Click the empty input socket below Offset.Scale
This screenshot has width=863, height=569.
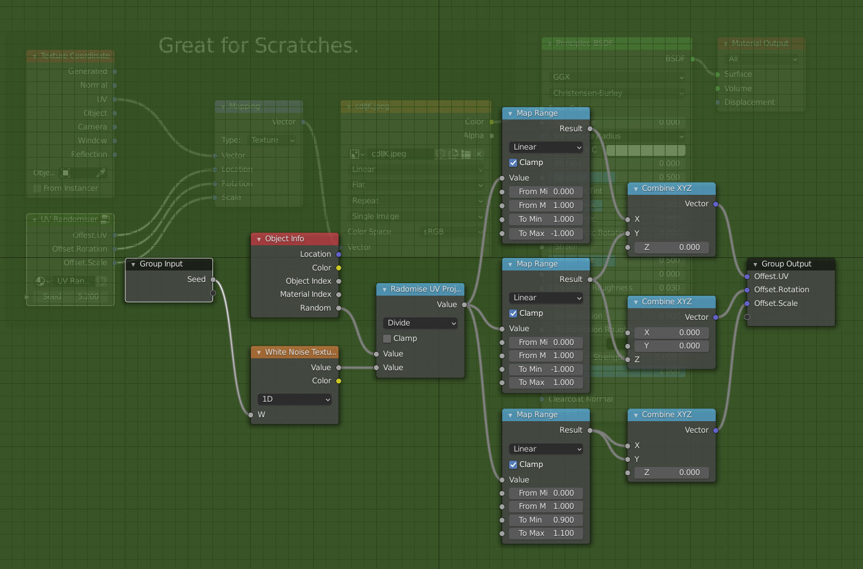click(x=747, y=317)
